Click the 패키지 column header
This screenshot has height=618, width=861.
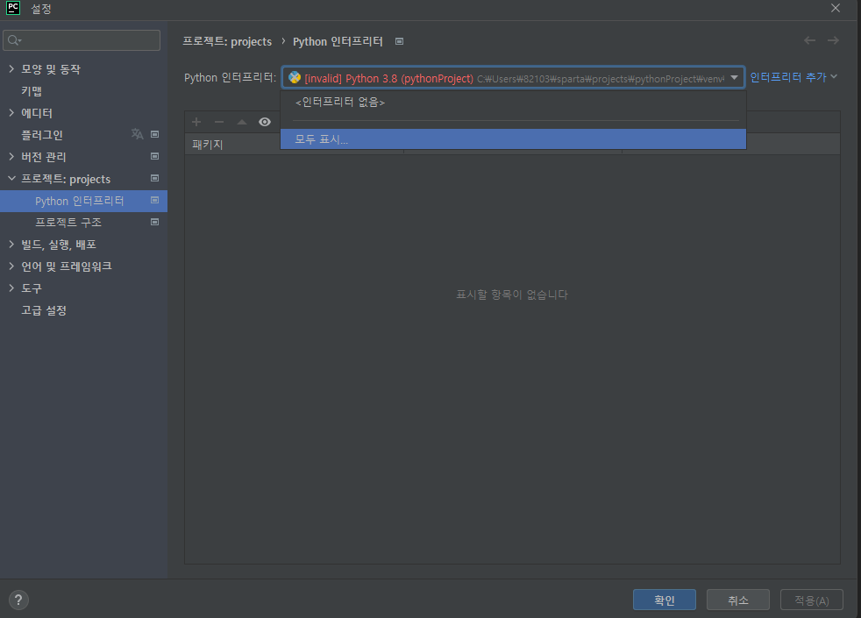tap(208, 145)
